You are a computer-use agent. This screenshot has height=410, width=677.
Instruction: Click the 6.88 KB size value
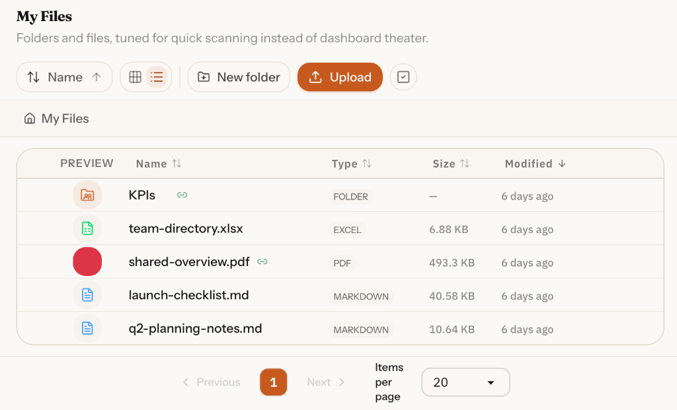click(449, 229)
